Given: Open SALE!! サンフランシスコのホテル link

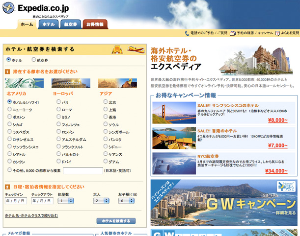Looking at the screenshot, I should pyautogui.click(x=228, y=105).
